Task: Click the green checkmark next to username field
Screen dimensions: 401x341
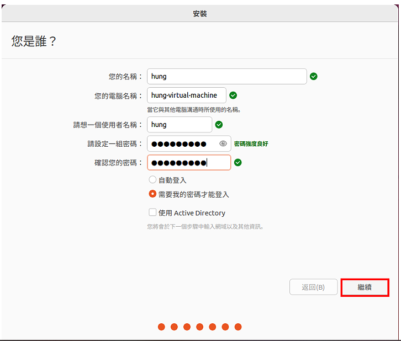Action: click(x=219, y=125)
